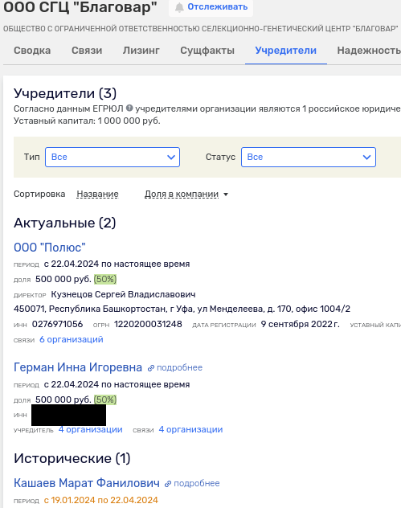The height and width of the screenshot is (508, 401).
Task: Click the Полюс address line in Уфа
Action: click(182, 309)
